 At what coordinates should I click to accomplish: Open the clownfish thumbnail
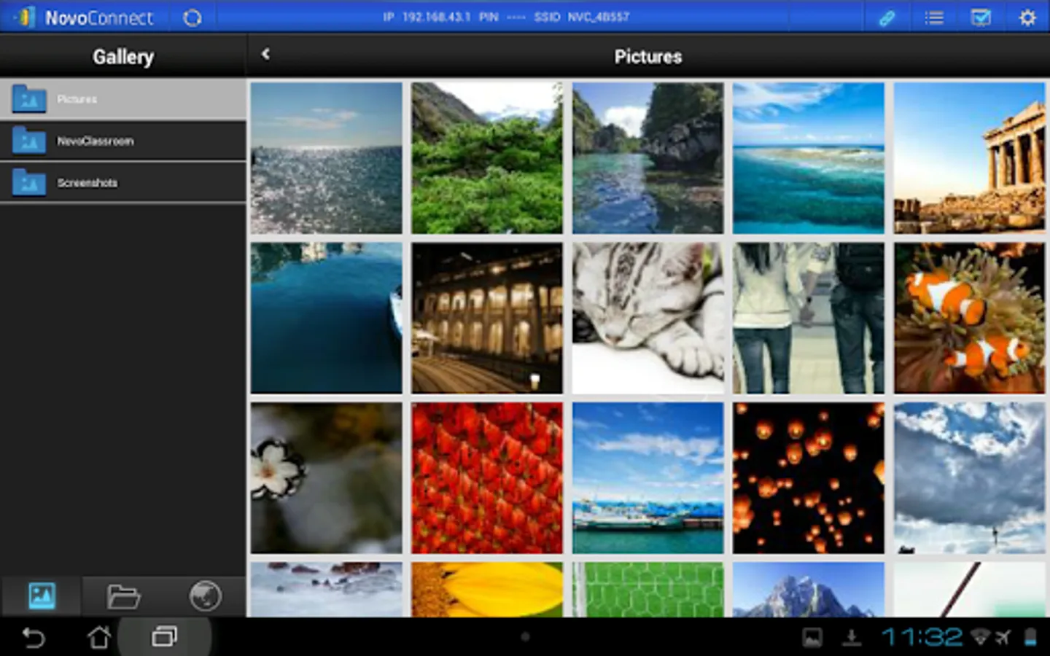[970, 318]
